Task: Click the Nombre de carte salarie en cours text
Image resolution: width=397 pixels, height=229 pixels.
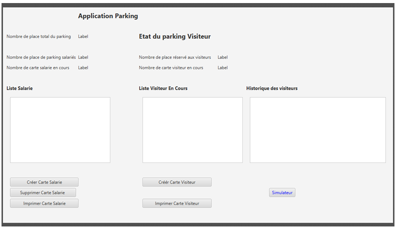Action: point(38,68)
